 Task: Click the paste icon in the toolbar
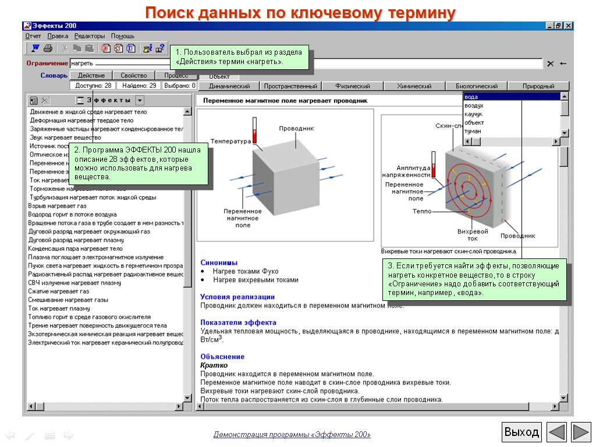coord(89,48)
